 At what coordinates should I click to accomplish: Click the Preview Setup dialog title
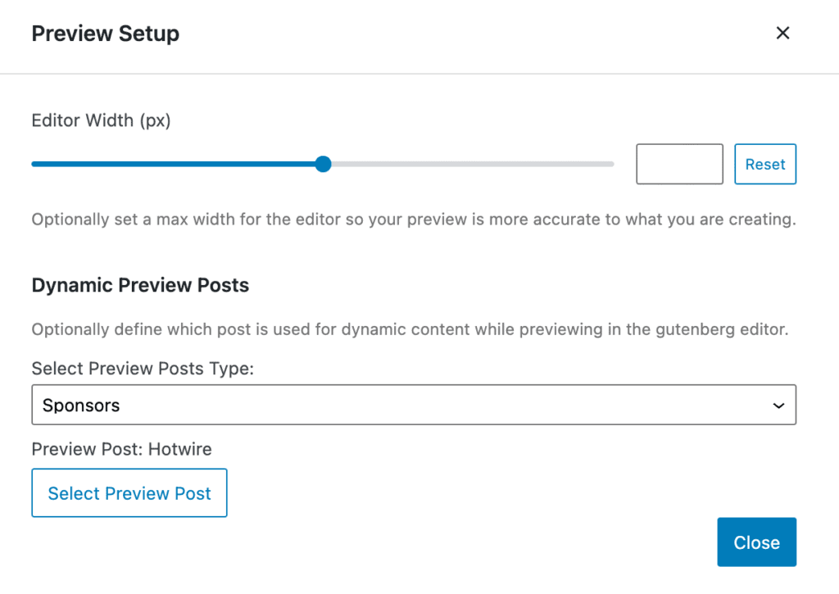click(105, 34)
